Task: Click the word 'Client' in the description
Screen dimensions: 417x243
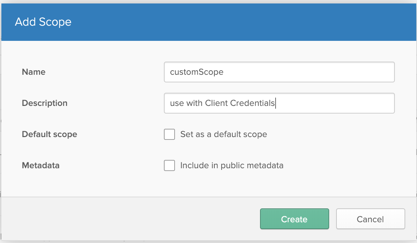Action: point(216,103)
